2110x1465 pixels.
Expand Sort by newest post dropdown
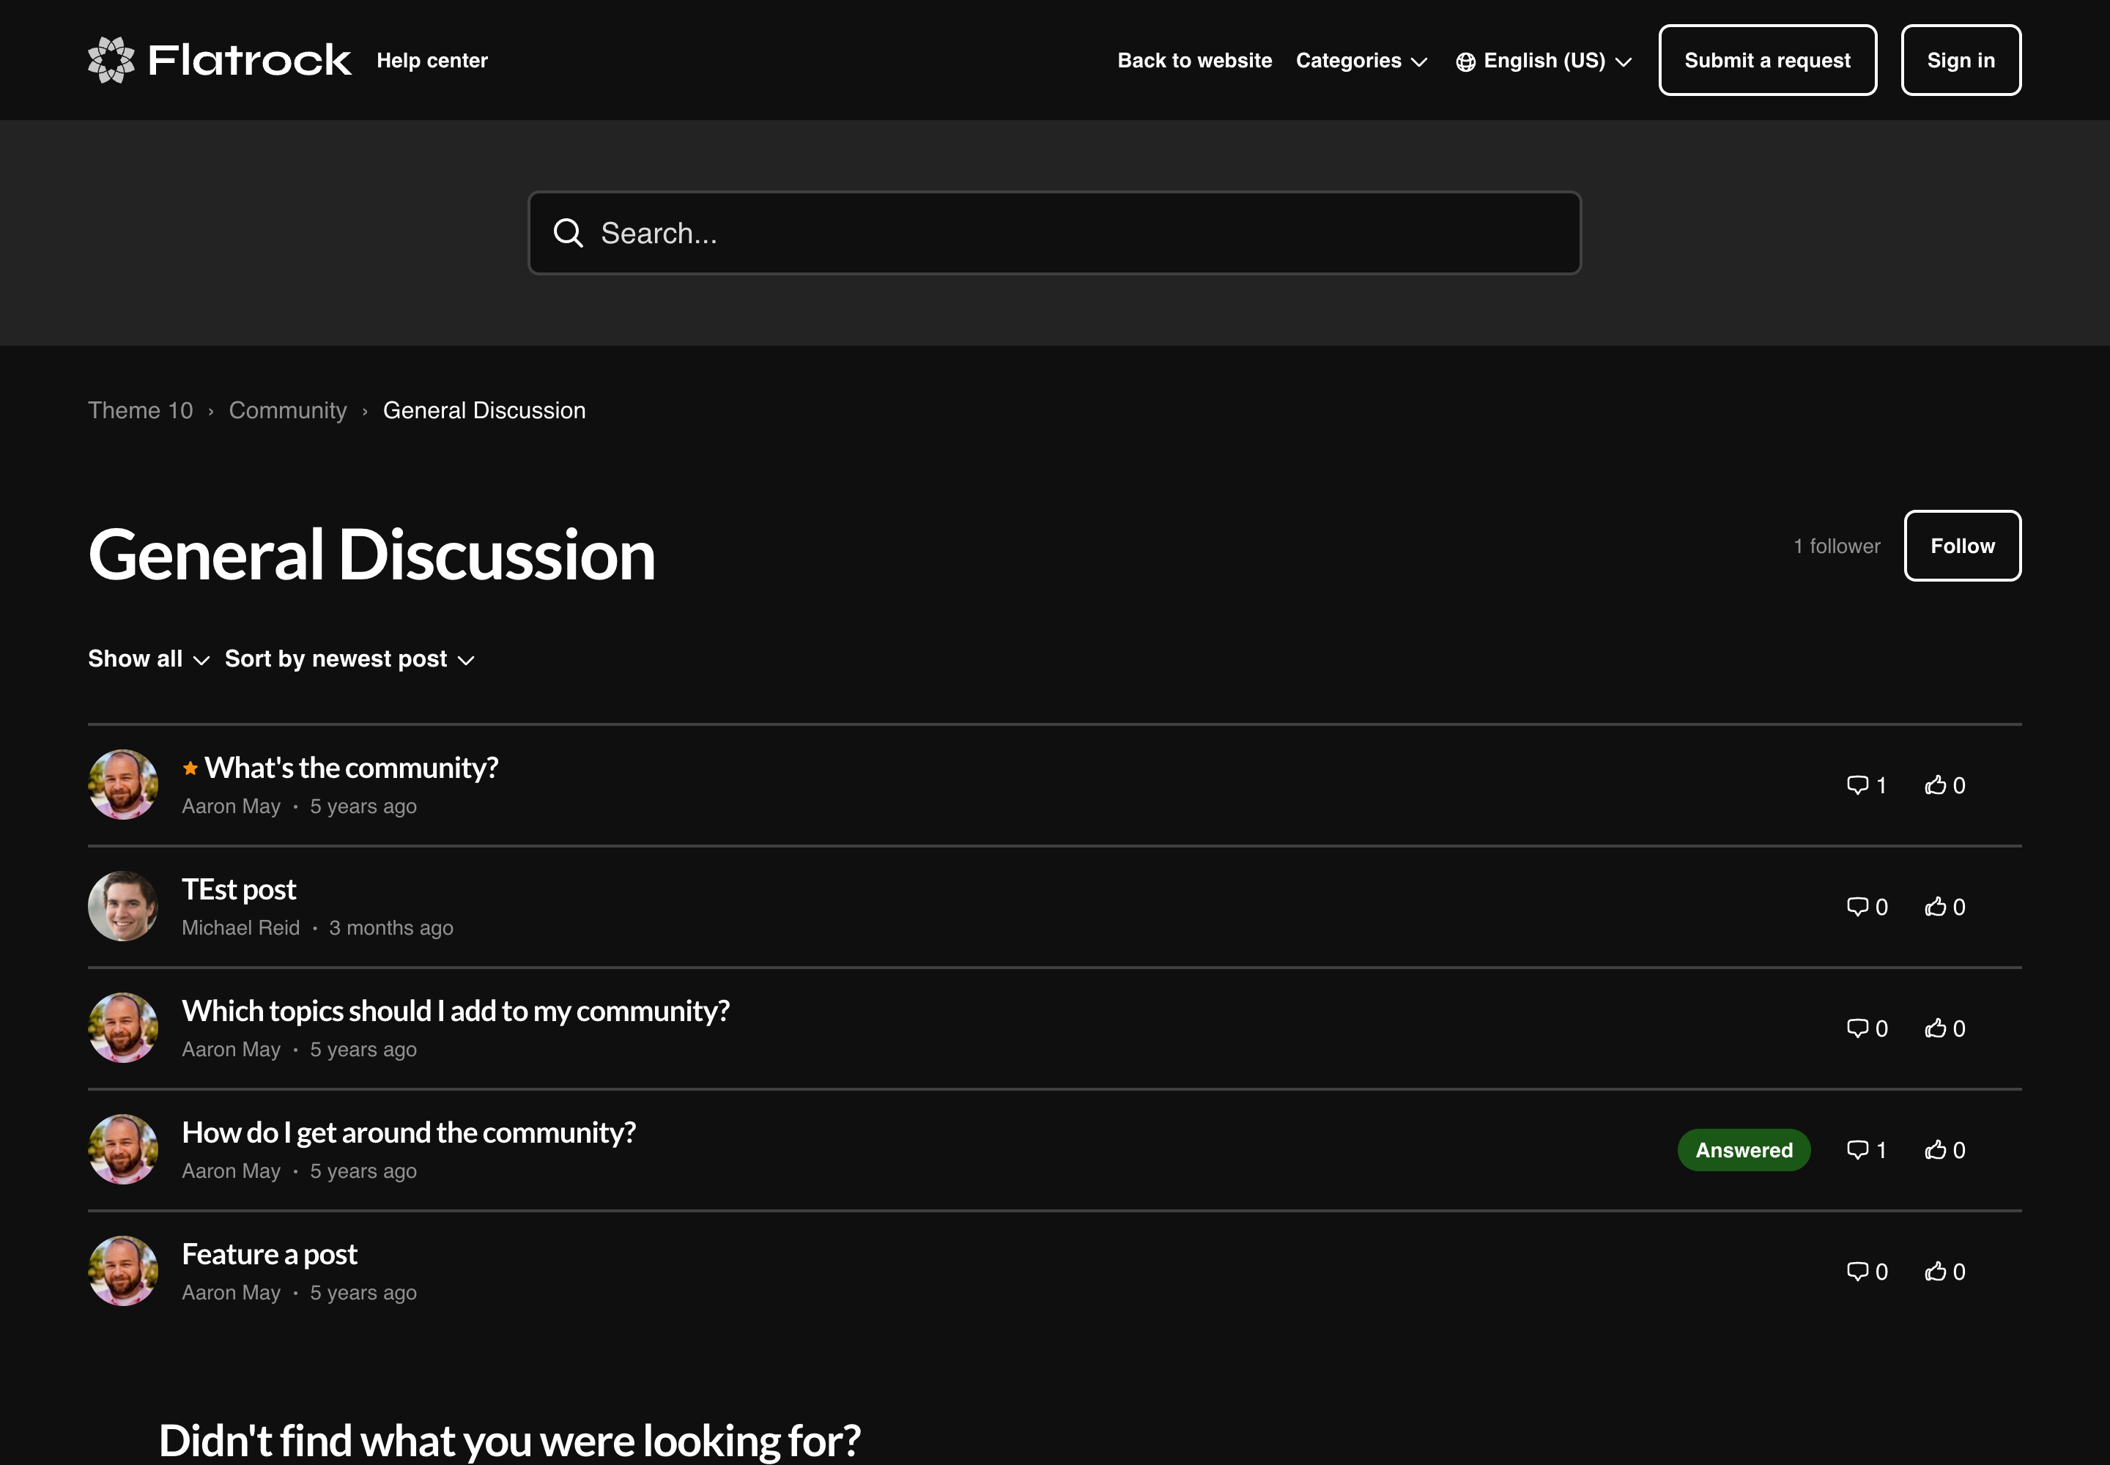pos(349,659)
